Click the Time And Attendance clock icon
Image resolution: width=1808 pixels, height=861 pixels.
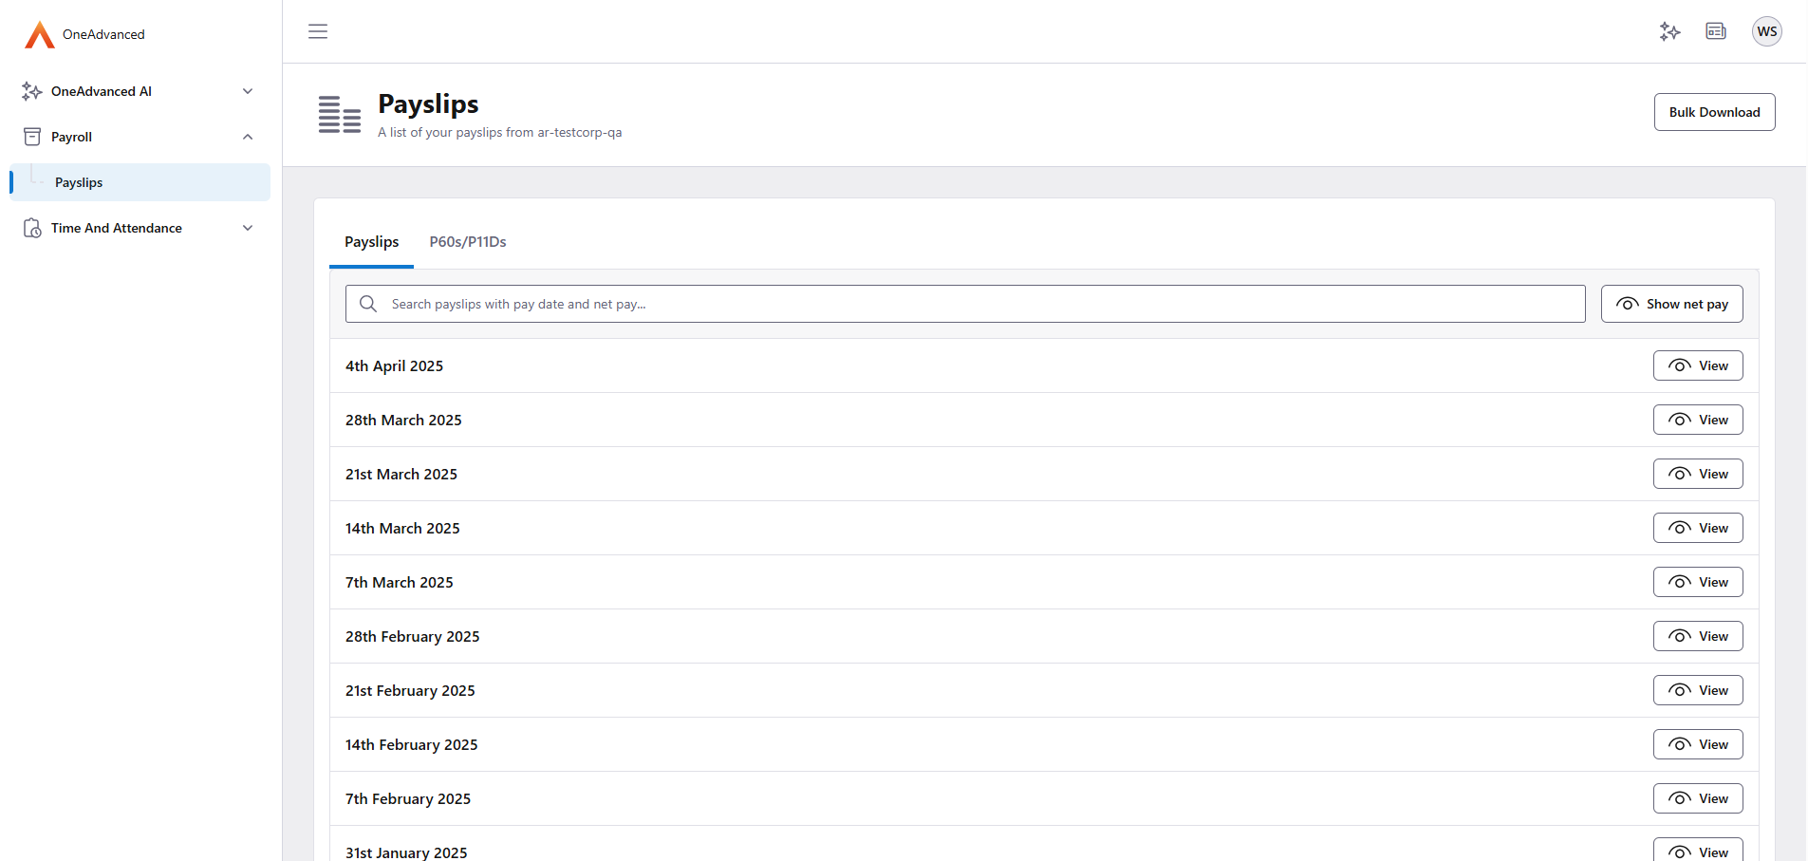tap(32, 228)
